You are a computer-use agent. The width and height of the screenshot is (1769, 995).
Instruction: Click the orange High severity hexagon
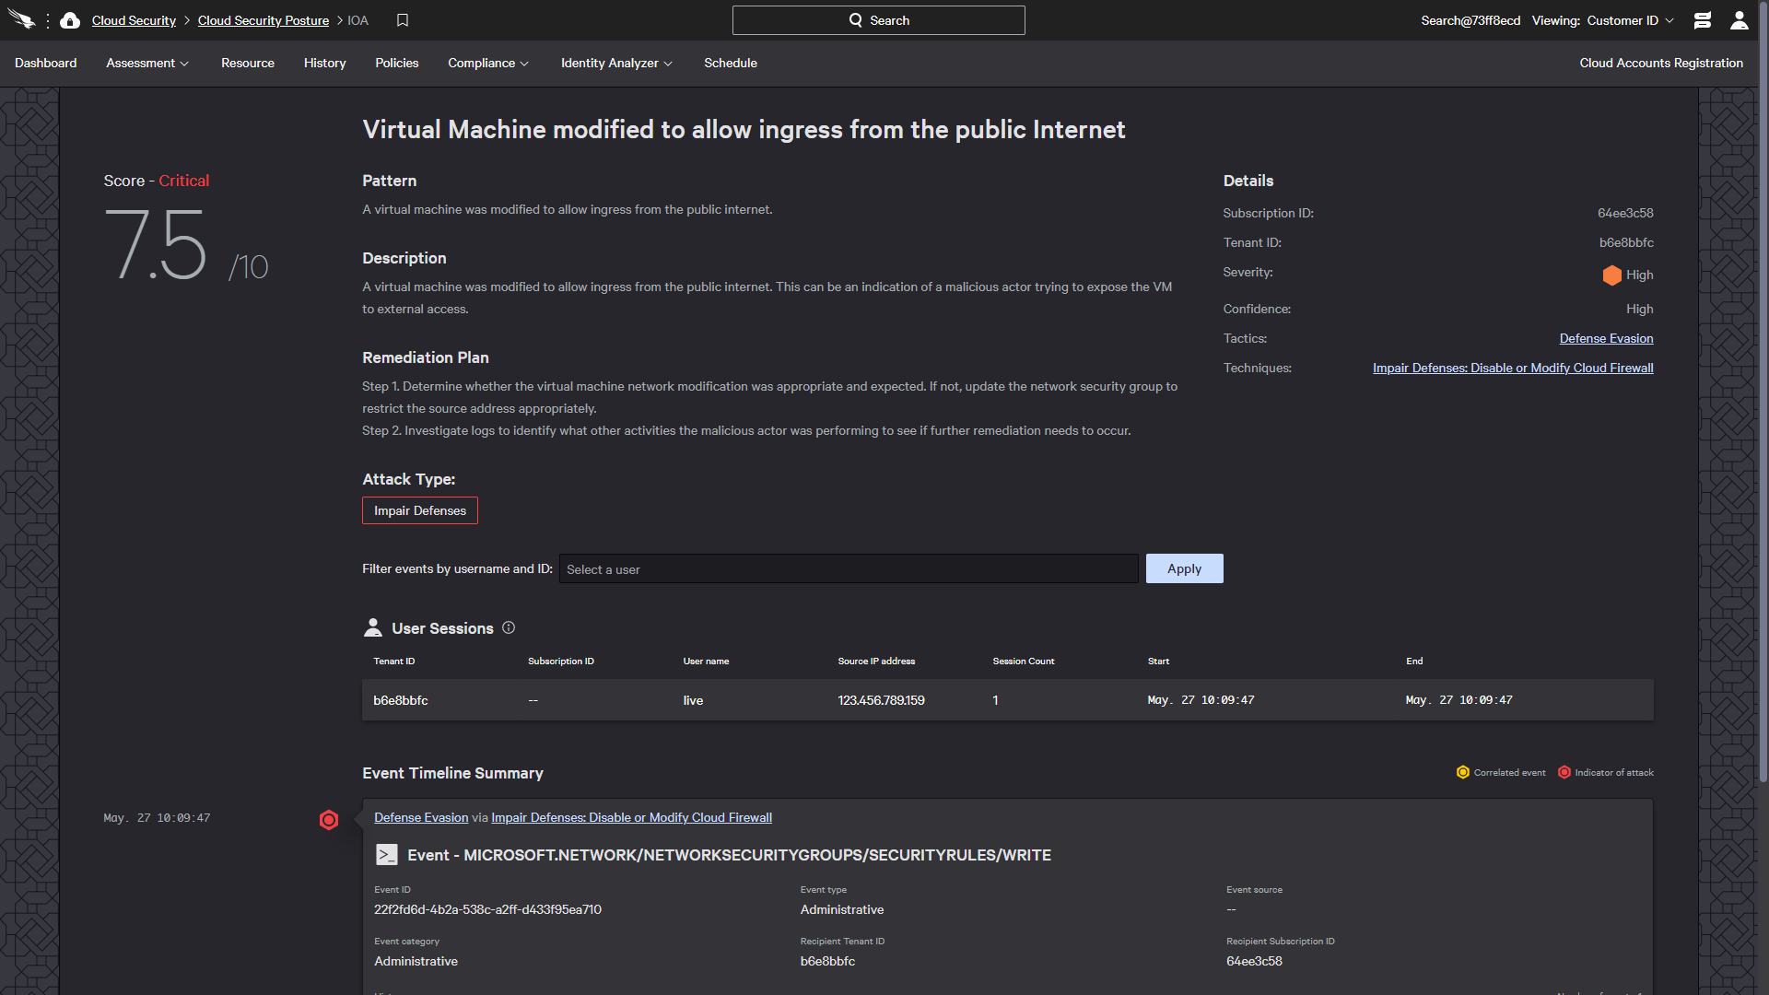(1611, 275)
